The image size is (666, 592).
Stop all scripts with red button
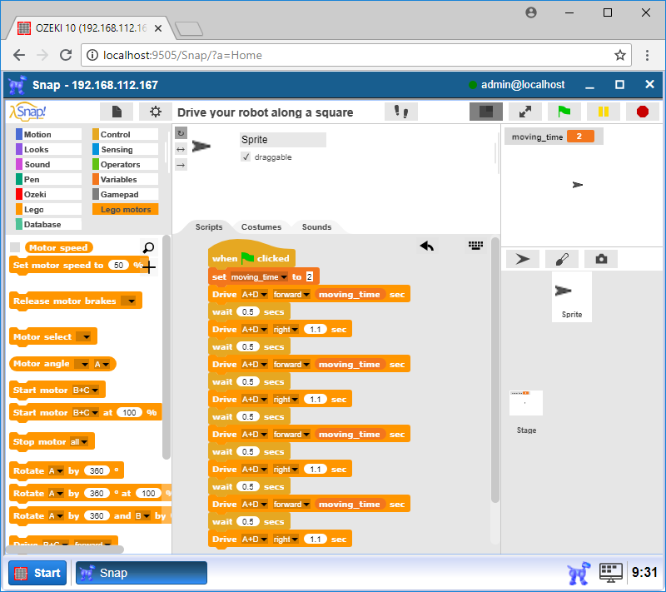[643, 112]
